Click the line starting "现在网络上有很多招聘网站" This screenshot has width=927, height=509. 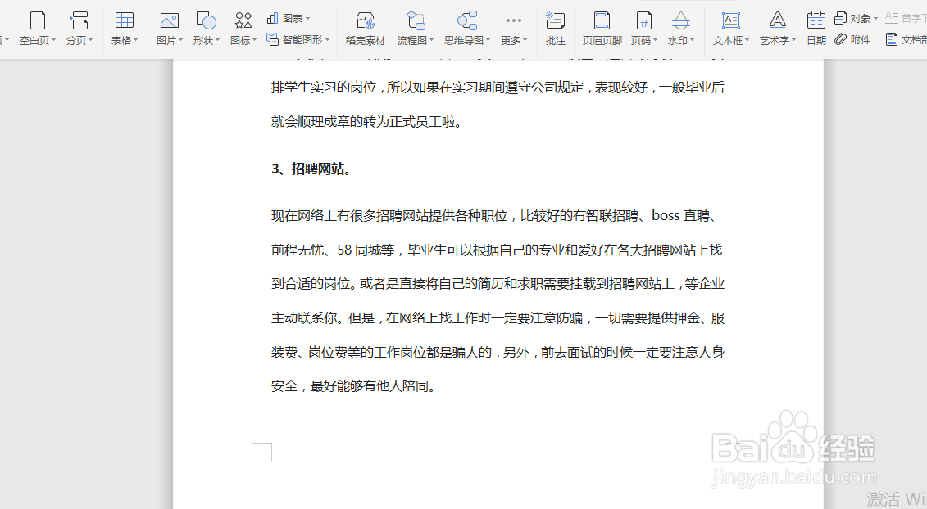[x=495, y=215]
